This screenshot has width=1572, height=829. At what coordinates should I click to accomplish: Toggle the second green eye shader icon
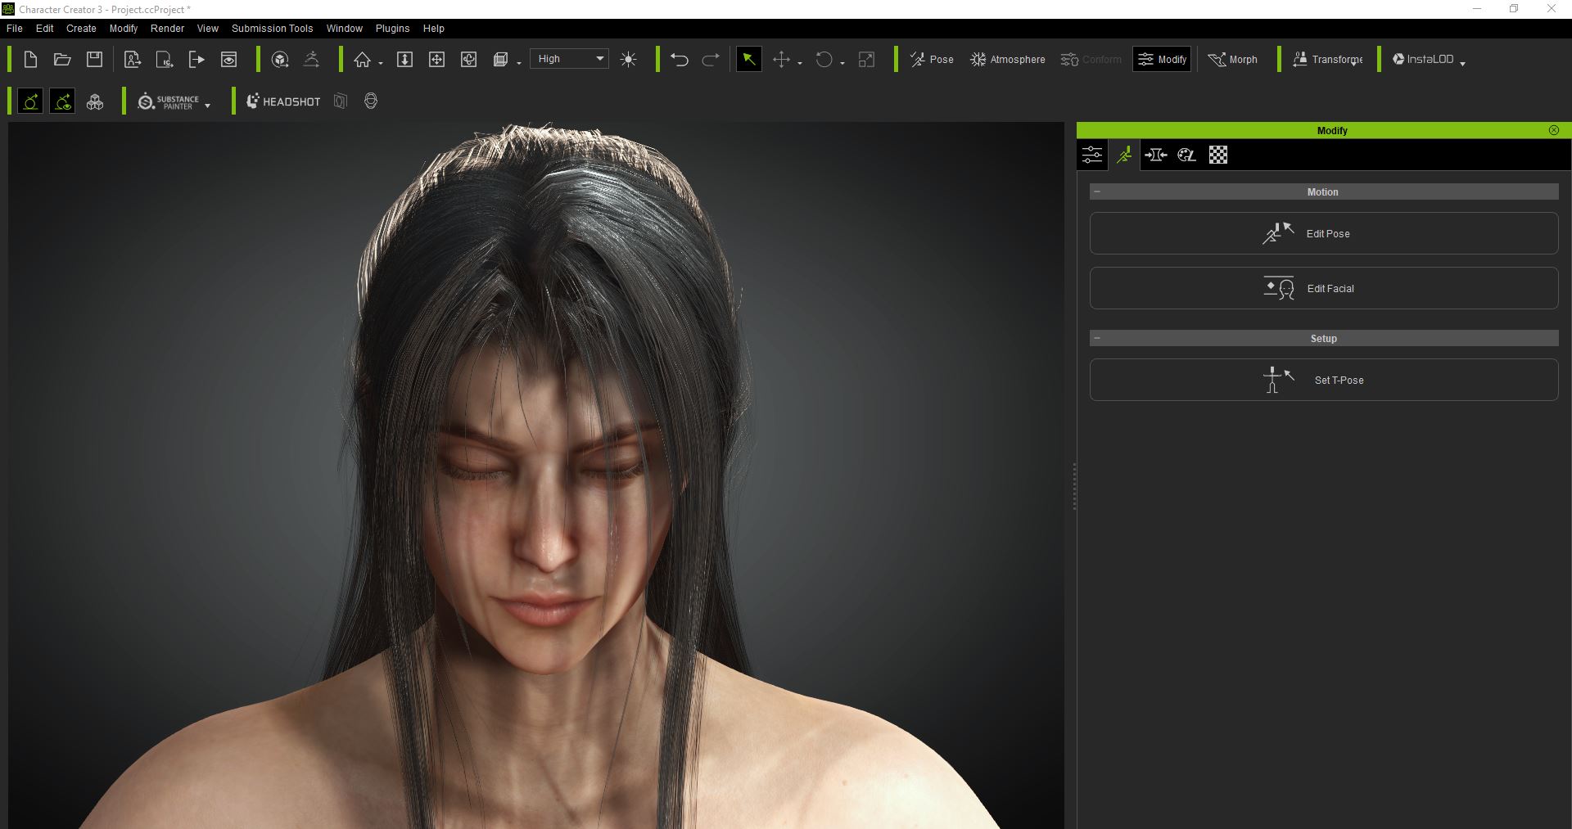62,101
